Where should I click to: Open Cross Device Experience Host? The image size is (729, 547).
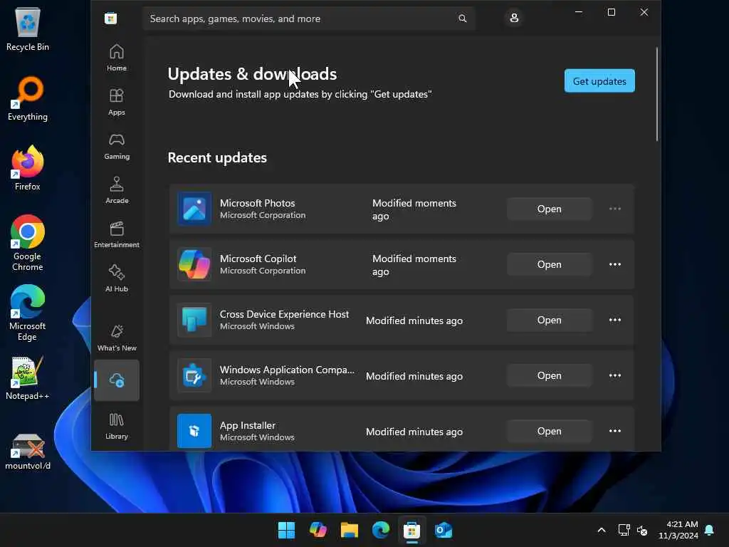pos(549,320)
